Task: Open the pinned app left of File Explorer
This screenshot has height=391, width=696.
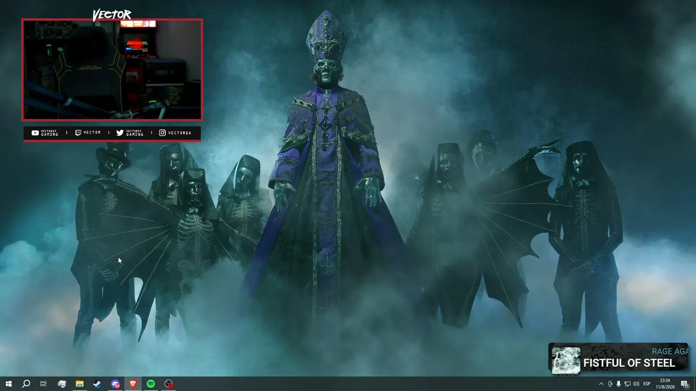Action: [x=61, y=384]
